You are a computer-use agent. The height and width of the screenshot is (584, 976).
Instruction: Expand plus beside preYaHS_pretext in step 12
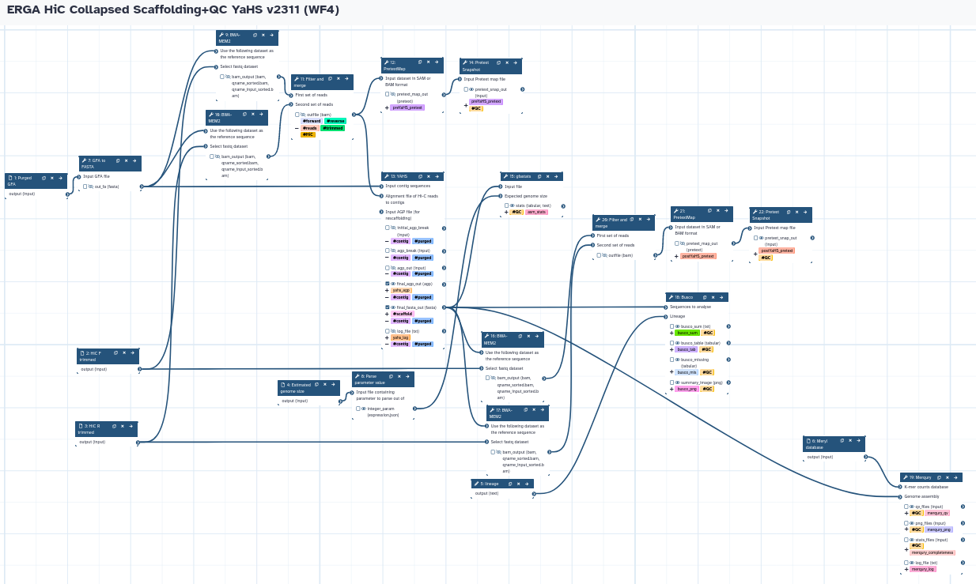click(387, 107)
